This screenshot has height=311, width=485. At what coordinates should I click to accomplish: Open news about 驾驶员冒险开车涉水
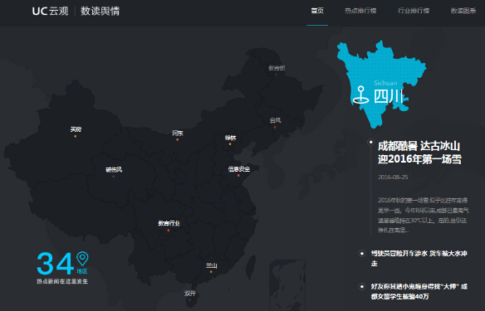[419, 258]
